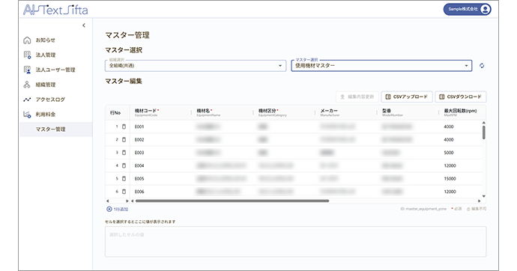This screenshot has width=517, height=271.
Task: Click the CSVアップロード button
Action: point(407,97)
